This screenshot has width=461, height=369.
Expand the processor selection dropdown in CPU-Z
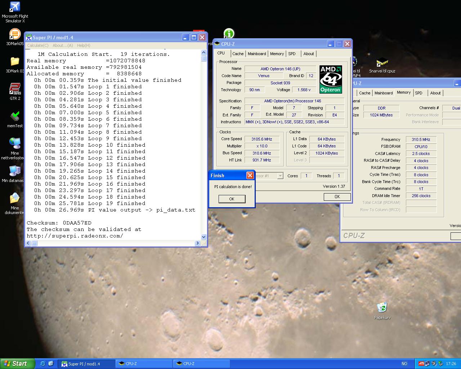pyautogui.click(x=280, y=176)
